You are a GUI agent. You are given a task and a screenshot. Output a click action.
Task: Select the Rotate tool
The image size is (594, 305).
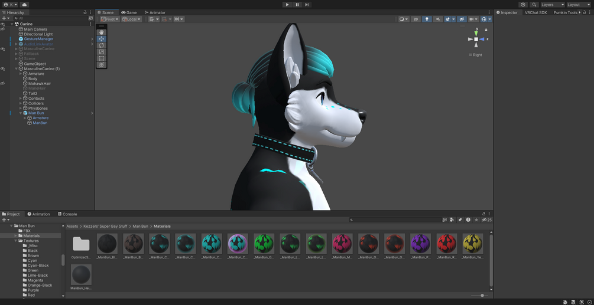click(102, 45)
